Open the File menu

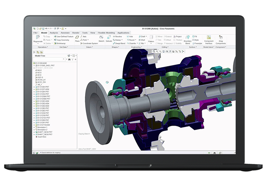[x=36, y=33]
